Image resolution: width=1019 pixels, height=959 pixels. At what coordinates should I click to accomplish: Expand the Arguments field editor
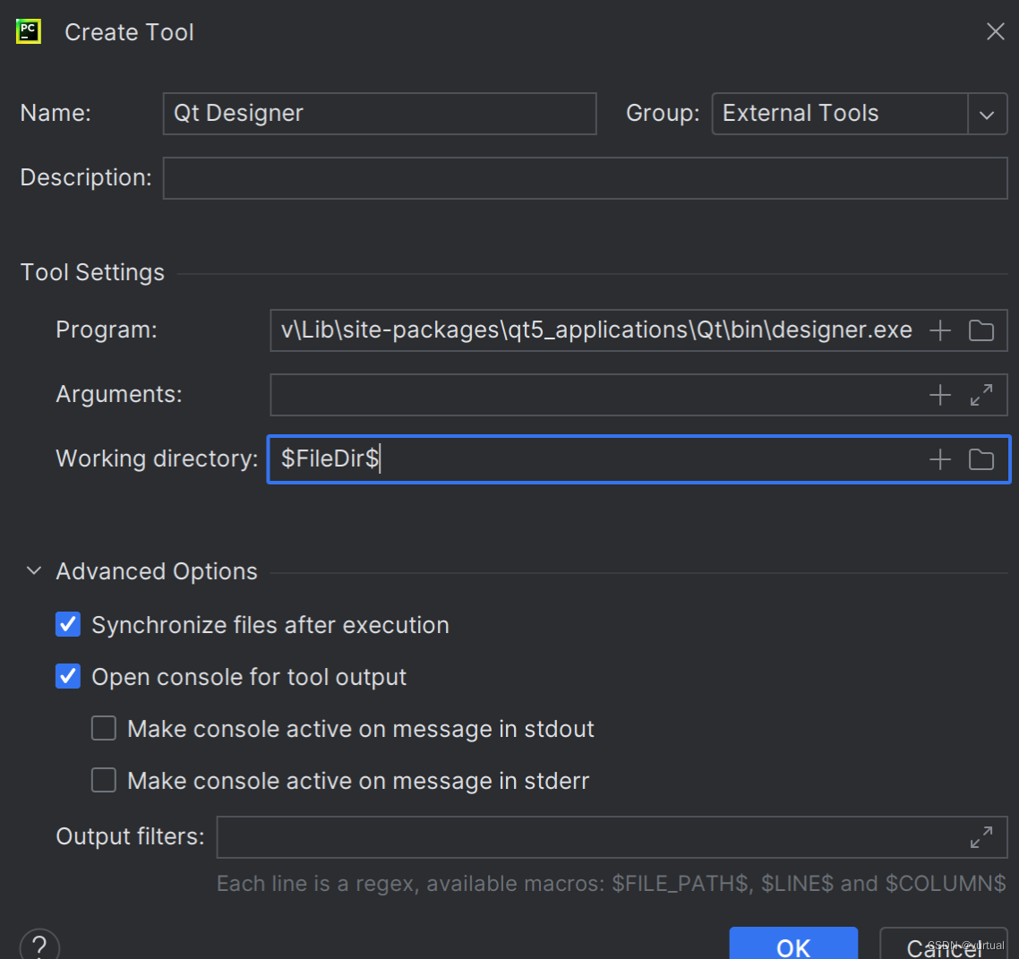pyautogui.click(x=980, y=394)
